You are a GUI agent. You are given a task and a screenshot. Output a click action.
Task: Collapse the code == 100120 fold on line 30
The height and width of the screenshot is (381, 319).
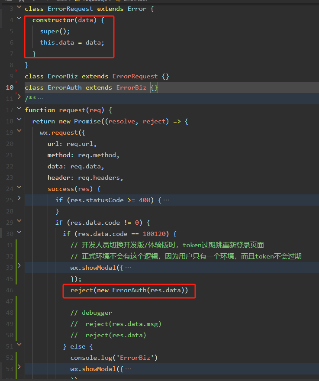[19, 232]
